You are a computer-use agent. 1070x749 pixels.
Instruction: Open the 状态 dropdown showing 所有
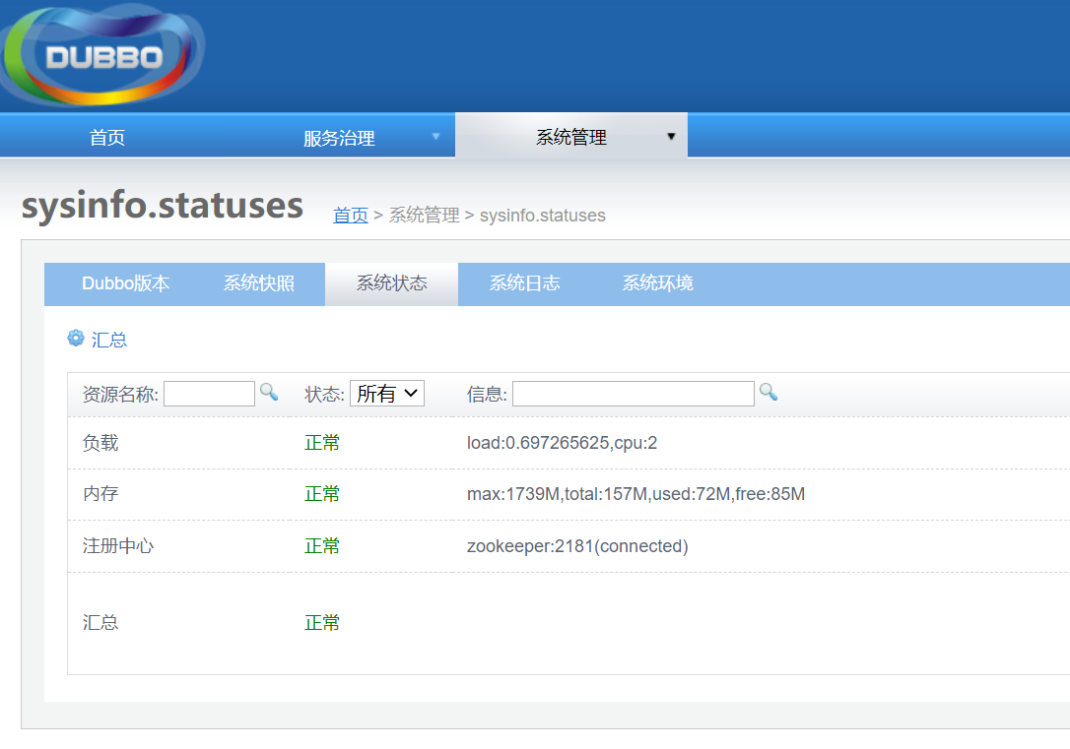coord(387,393)
